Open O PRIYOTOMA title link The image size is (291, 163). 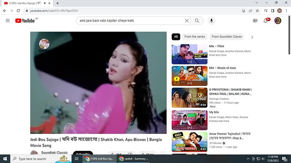click(230, 91)
